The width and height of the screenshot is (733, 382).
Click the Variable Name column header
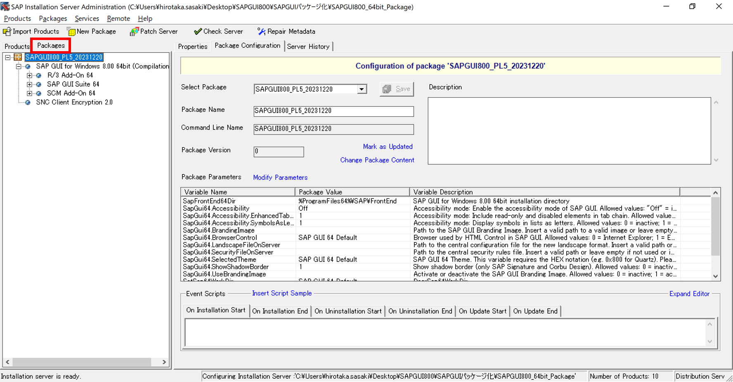(x=238, y=192)
